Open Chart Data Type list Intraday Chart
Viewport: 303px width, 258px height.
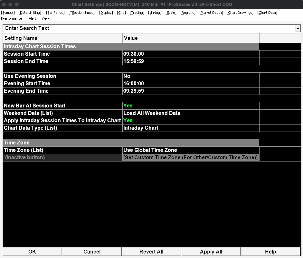(x=191, y=128)
